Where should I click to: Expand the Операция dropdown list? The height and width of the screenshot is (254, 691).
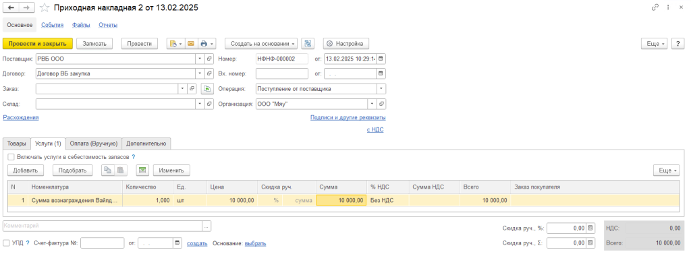[x=381, y=88]
